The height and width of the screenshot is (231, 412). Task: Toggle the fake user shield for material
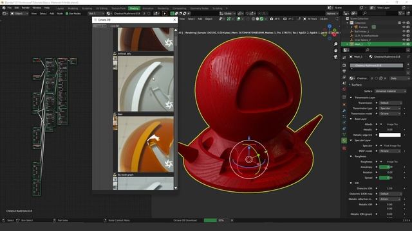376,78
